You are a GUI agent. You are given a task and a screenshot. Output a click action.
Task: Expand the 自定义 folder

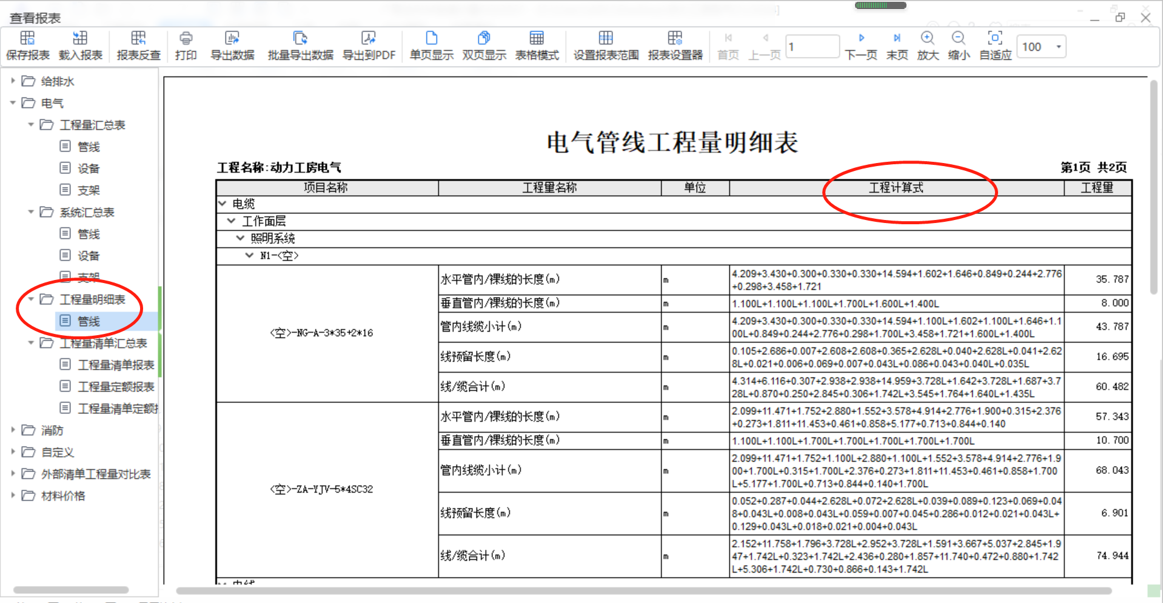tap(13, 451)
